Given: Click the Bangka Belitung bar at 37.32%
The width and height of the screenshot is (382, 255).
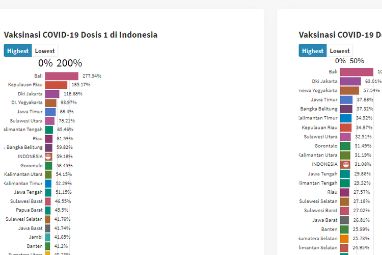Looking at the screenshot, I should (346, 109).
